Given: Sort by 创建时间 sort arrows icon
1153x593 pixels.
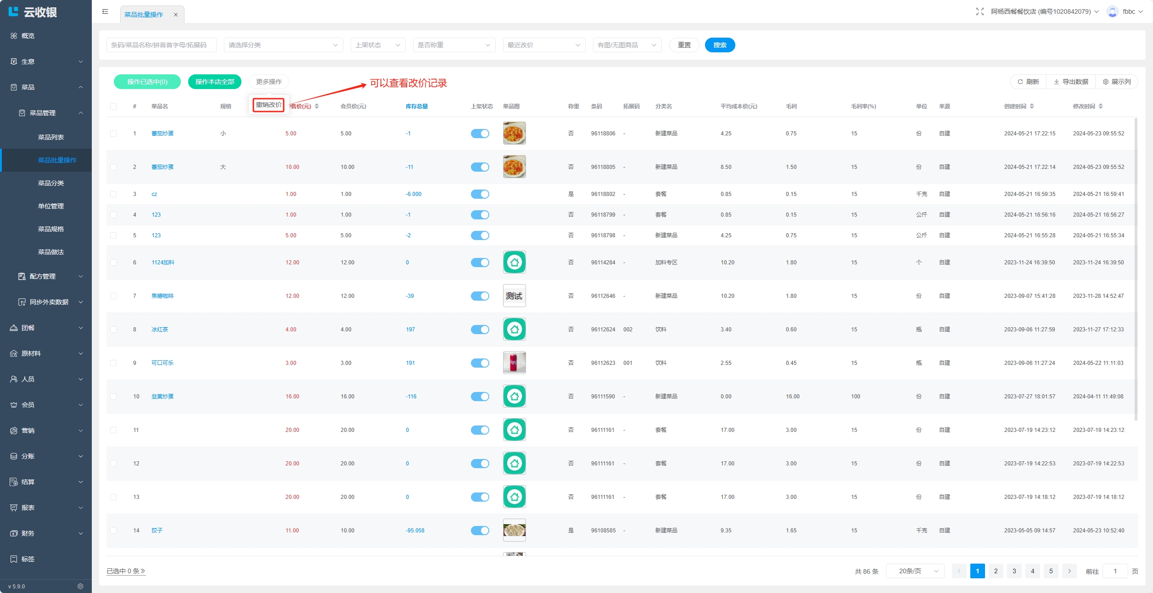Looking at the screenshot, I should pyautogui.click(x=1032, y=106).
